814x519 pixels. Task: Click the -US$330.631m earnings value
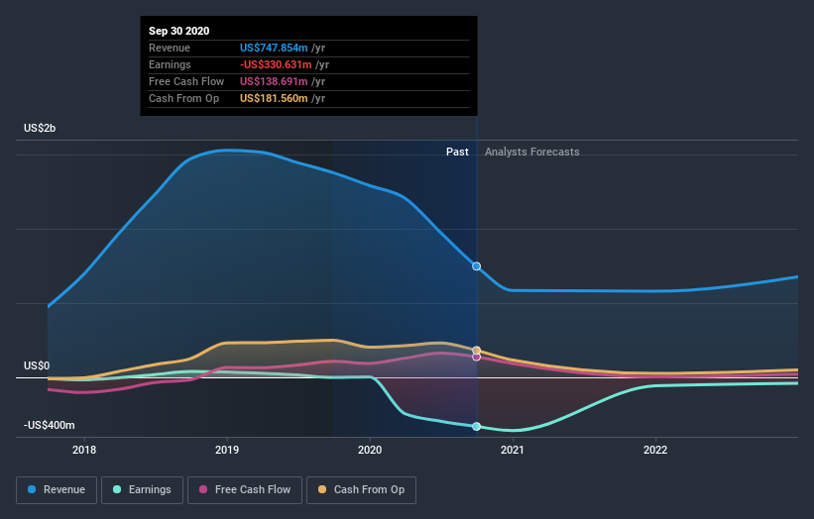(276, 64)
